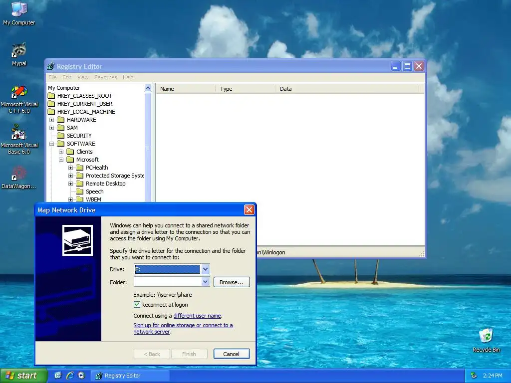This screenshot has width=511, height=383.
Task: Click the Speech key folder icon
Action: [79, 191]
